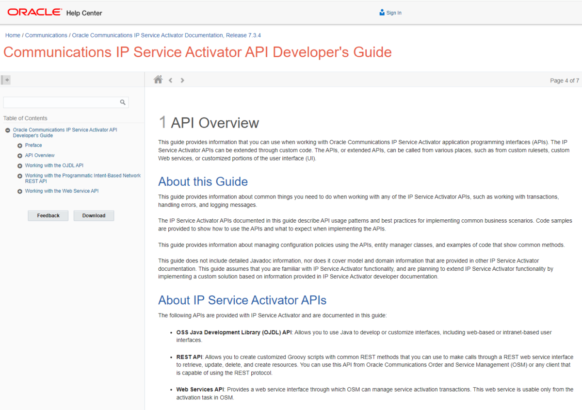Expand Programmatic Intent-Based Network REST API node
The image size is (582, 410).
pos(20,176)
